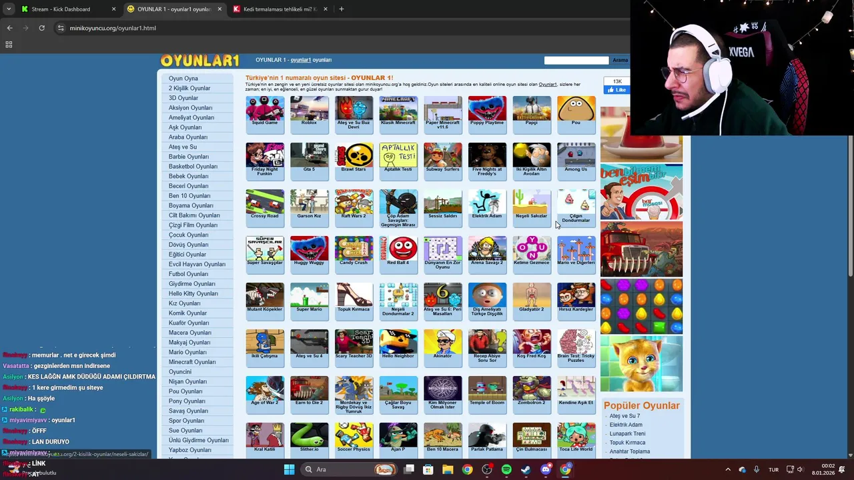Open Lunapark Treni popular link
This screenshot has width=854, height=480.
point(627,434)
